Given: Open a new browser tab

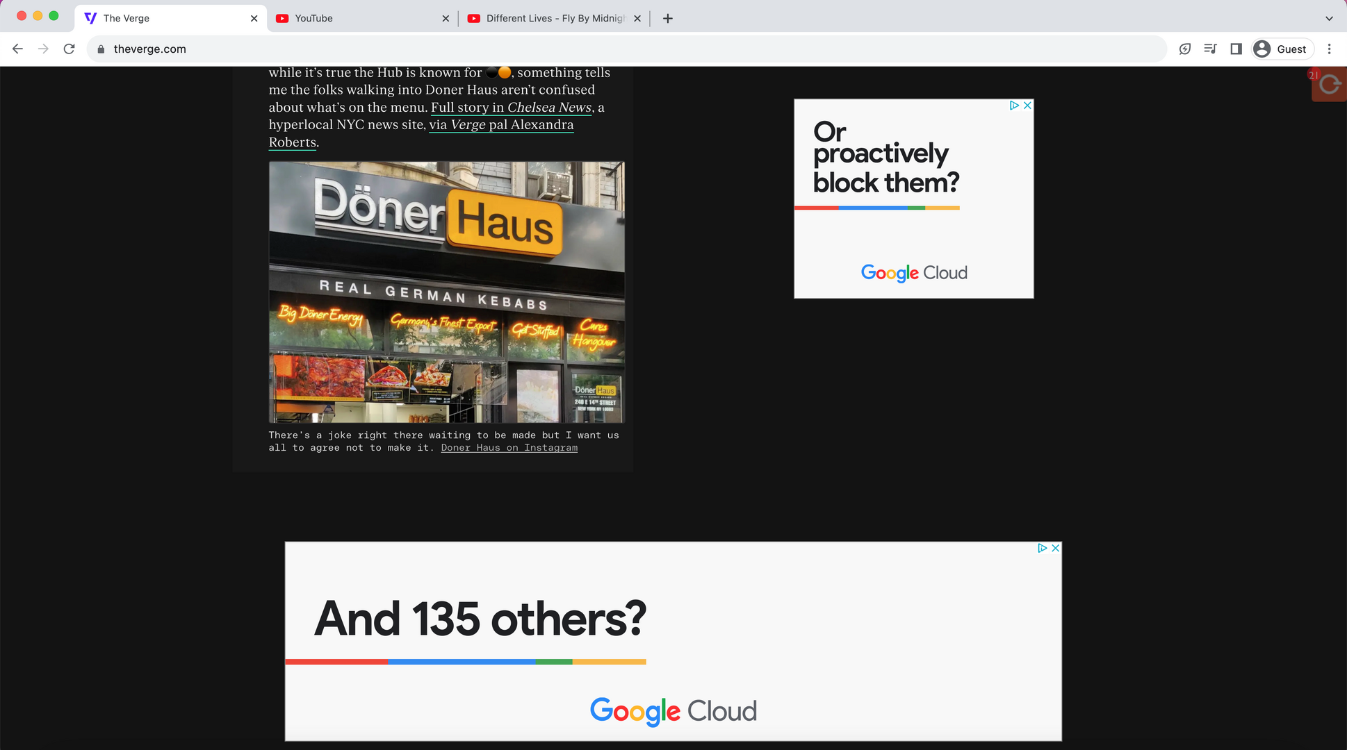Looking at the screenshot, I should [x=668, y=19].
